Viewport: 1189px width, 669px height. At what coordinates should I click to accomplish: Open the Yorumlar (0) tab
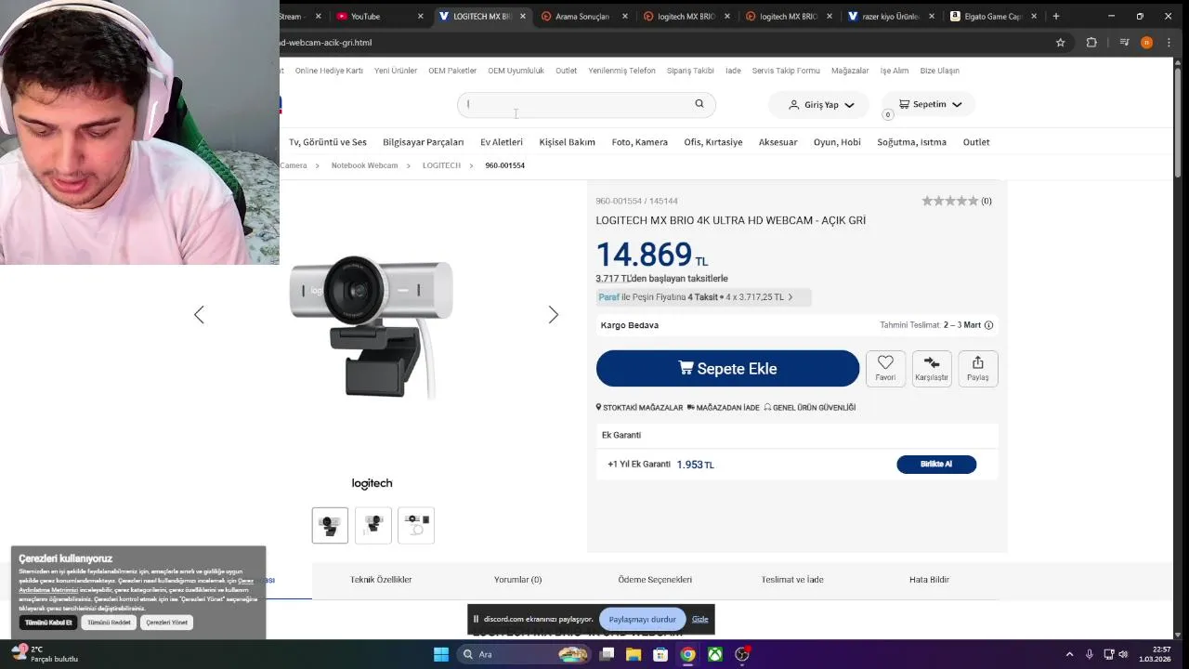[x=517, y=580]
